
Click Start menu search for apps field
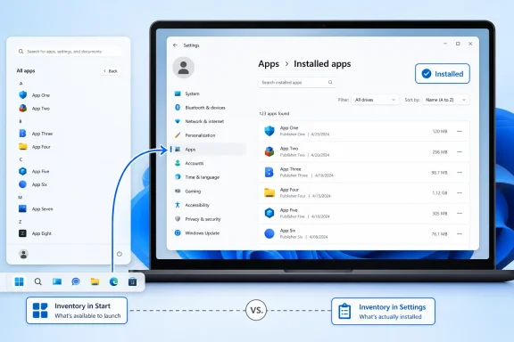pos(69,52)
